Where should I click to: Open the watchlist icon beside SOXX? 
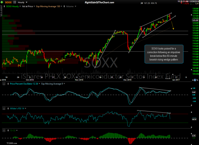click(15, 2)
